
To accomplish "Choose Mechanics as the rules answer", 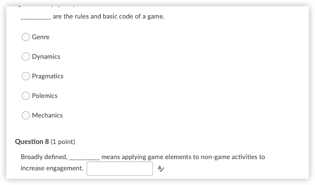I will point(26,115).
